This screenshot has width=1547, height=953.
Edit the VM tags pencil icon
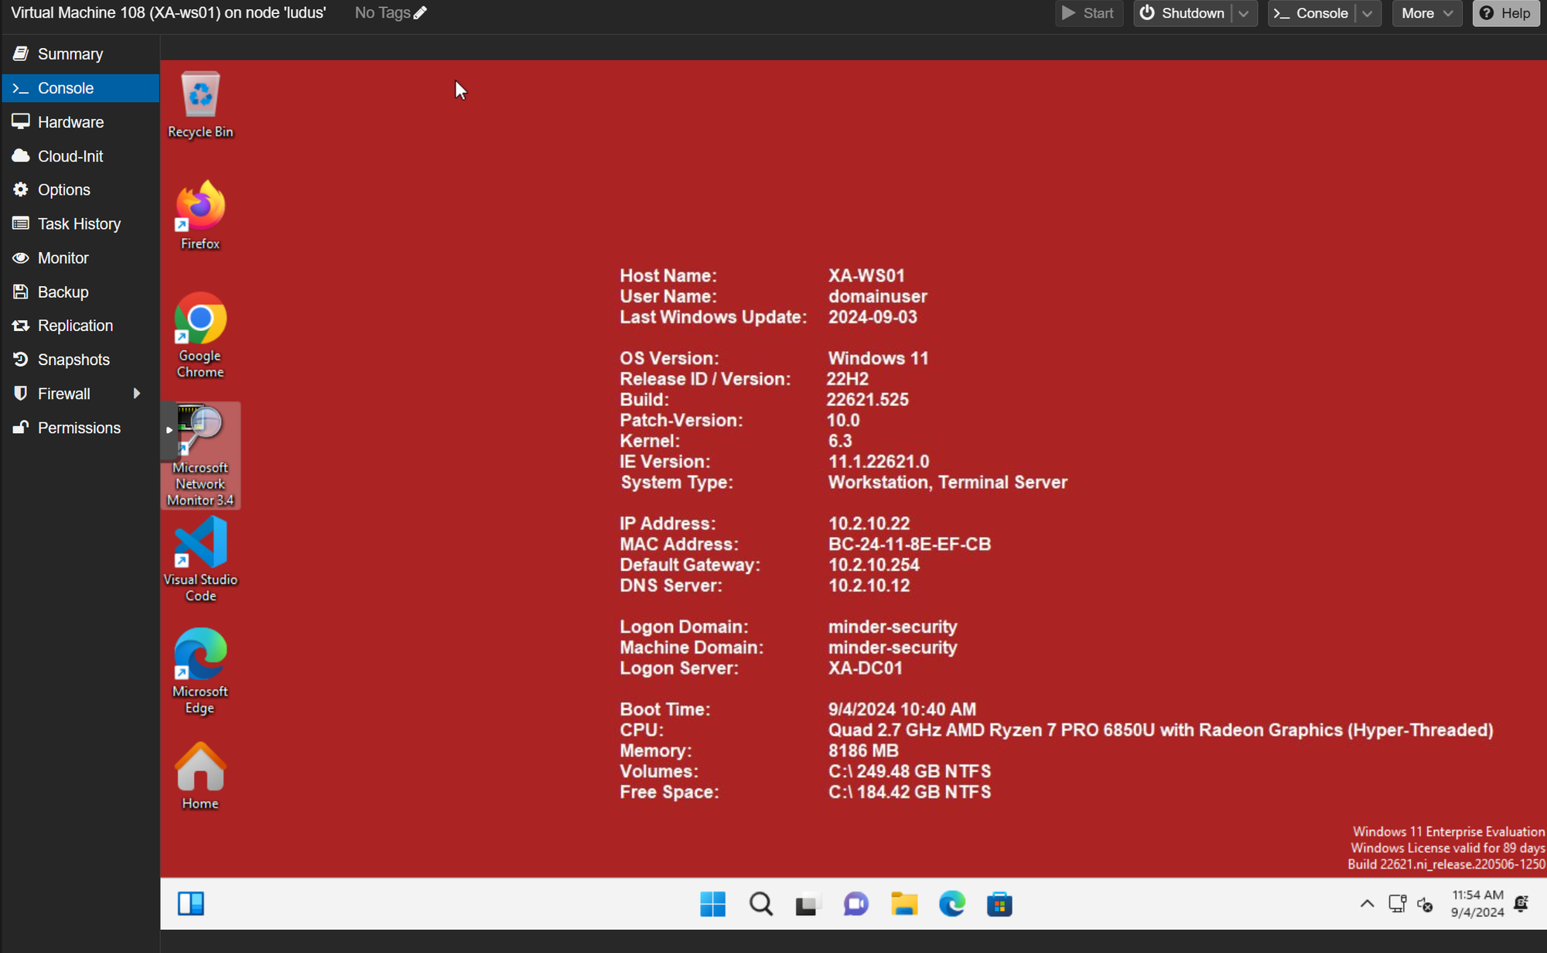click(420, 13)
